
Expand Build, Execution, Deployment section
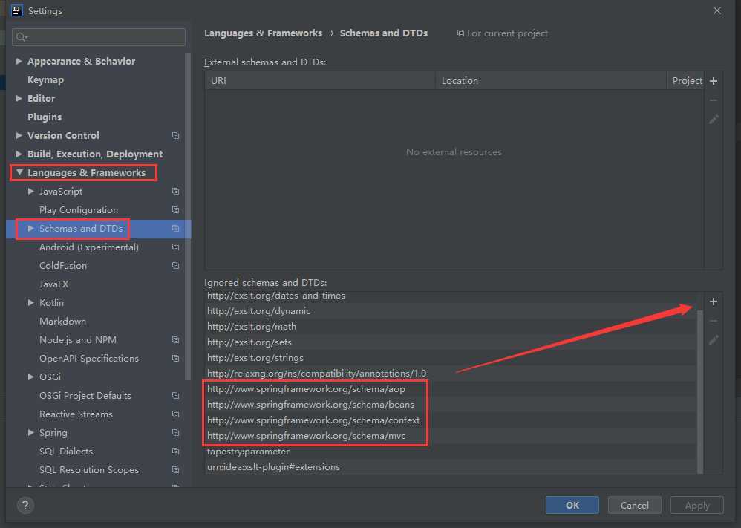point(19,154)
